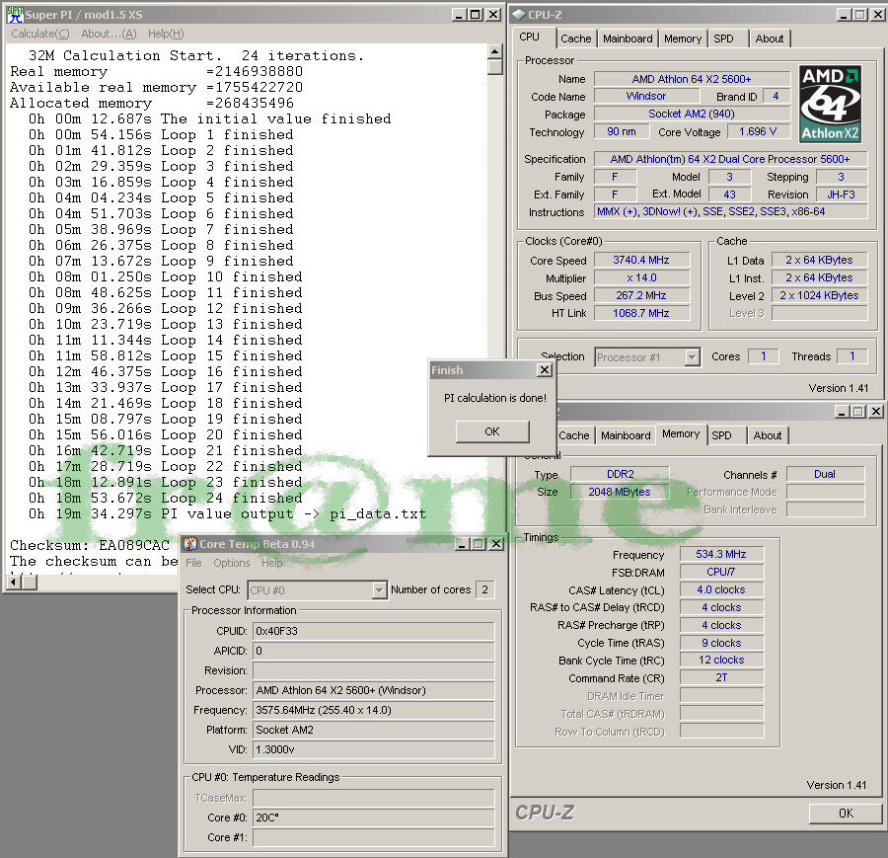Click the Number of cores field
The height and width of the screenshot is (858, 888).
pos(484,590)
